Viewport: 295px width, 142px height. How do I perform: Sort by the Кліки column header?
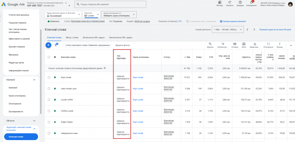(199, 57)
